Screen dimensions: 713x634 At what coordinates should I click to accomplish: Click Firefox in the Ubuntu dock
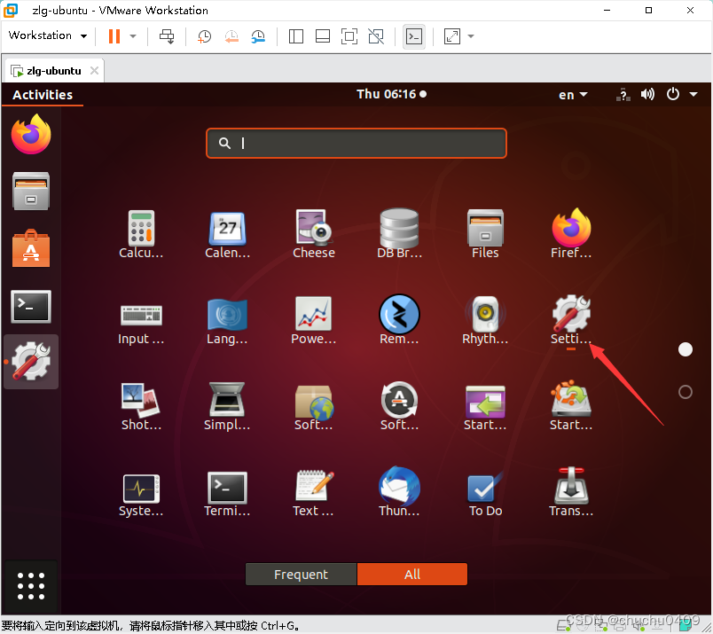[31, 134]
